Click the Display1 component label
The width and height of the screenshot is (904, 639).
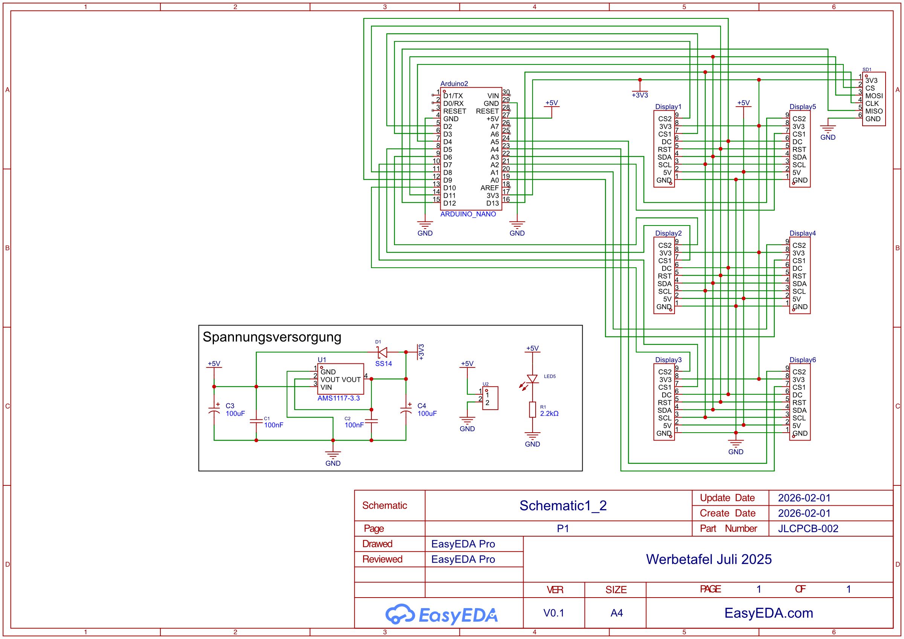point(668,107)
